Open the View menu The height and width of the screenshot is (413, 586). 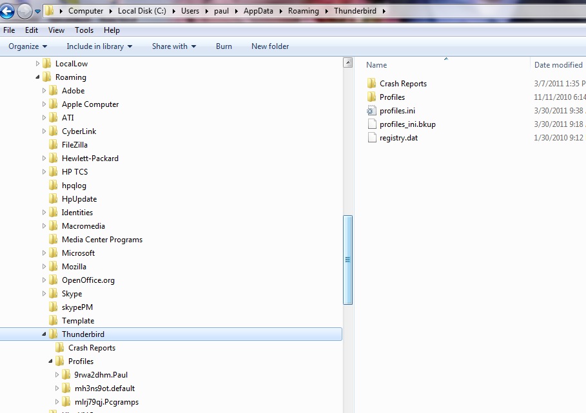(x=56, y=30)
